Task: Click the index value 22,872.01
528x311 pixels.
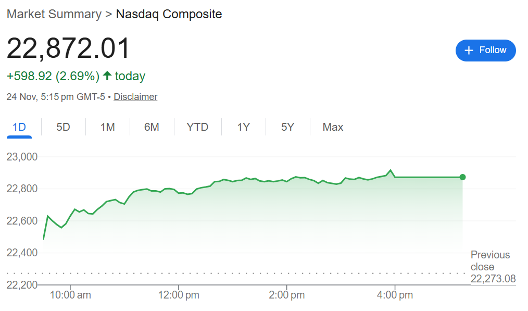Action: [68, 47]
